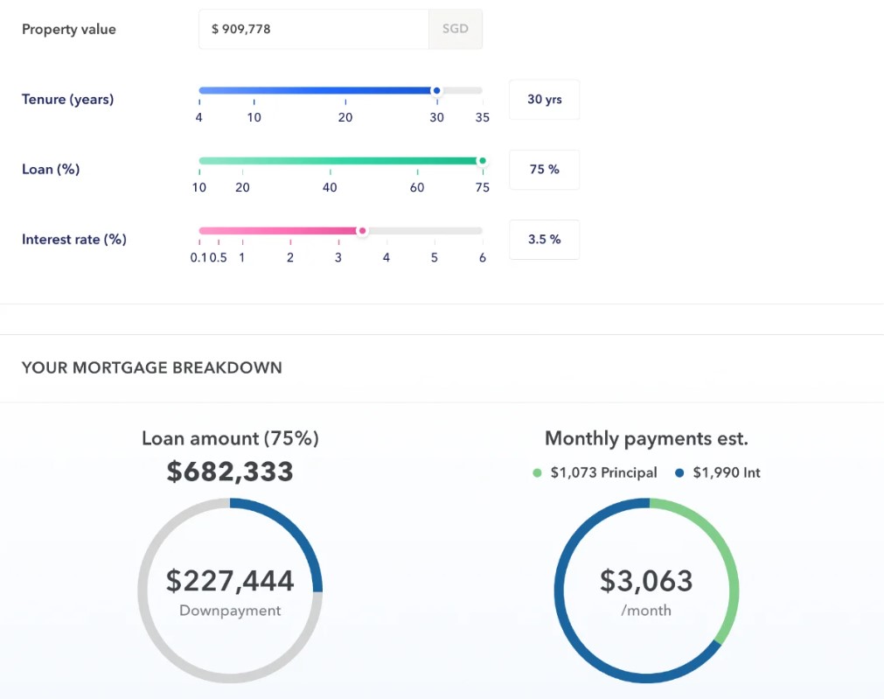Click the 30 yrs tenure value box
Image resolution: width=884 pixels, height=699 pixels.
[544, 100]
